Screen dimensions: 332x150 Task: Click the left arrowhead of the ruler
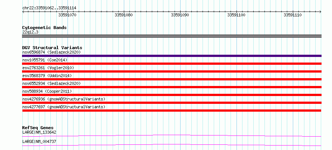pos(23,12)
